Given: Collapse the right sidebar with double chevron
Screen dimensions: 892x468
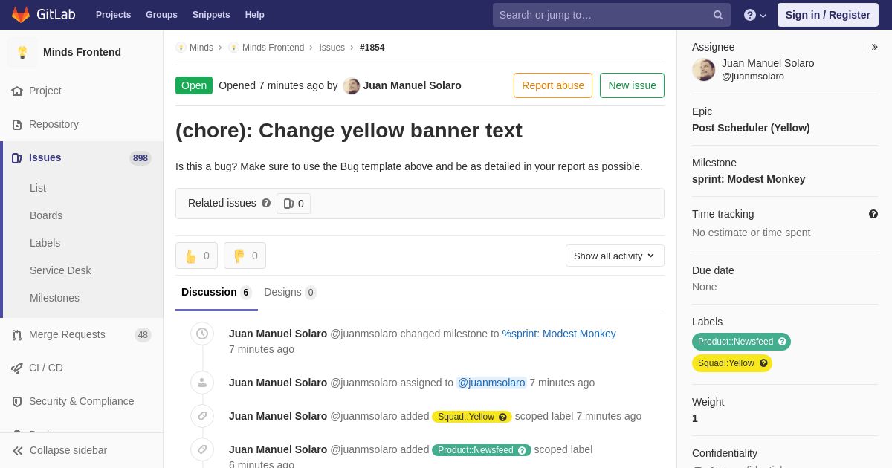Looking at the screenshot, I should click(x=874, y=47).
